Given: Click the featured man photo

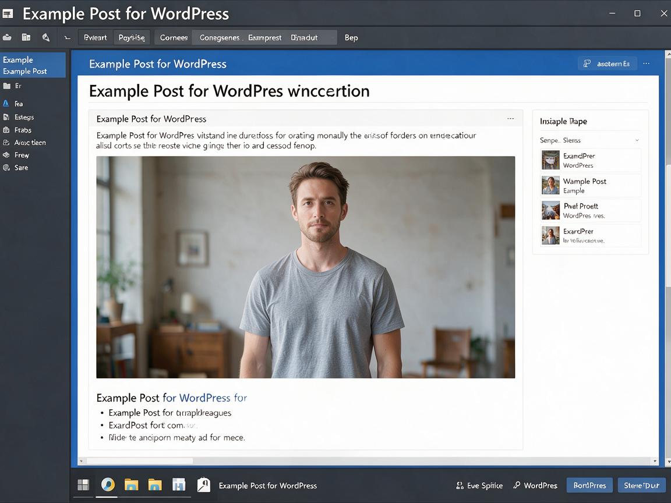Looking at the screenshot, I should [x=306, y=267].
